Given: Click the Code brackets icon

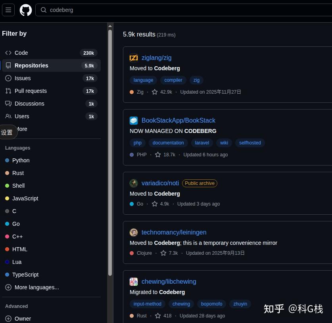Looking at the screenshot, I should (x=8, y=53).
